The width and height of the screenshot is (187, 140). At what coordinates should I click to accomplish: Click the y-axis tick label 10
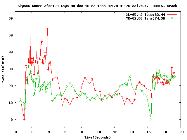point(11,103)
